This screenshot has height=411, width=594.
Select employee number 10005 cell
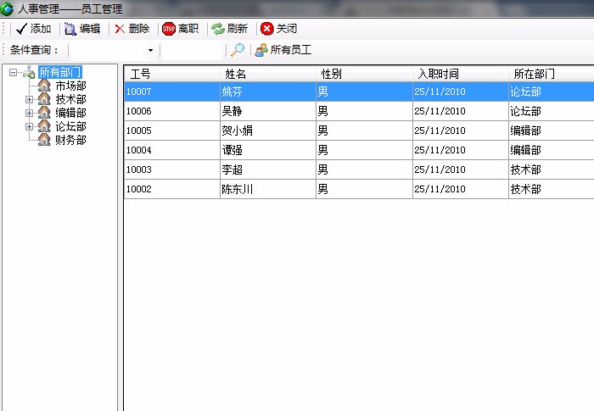point(172,131)
